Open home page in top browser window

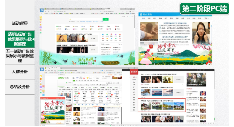point(55,11)
